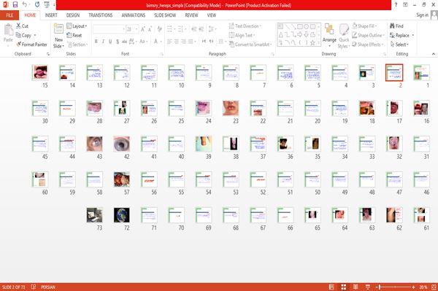This screenshot has width=438, height=291.
Task: Open the FILE tab
Action: click(x=9, y=15)
